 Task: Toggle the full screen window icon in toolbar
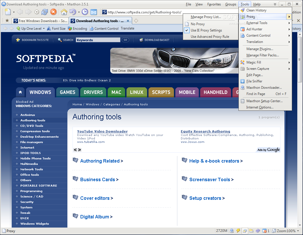[94, 12]
